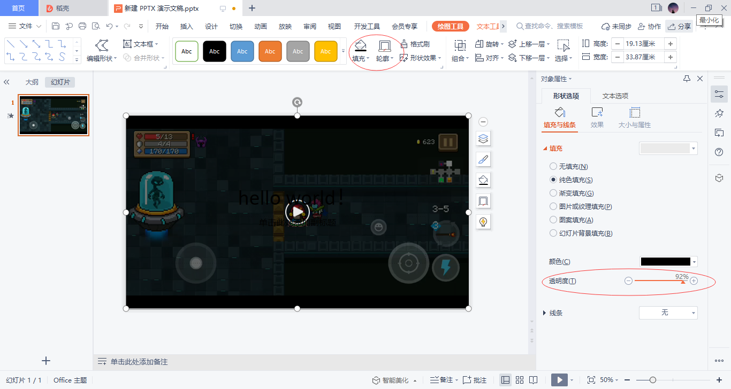Toggle normal view button in status bar
731x389 pixels.
[505, 380]
